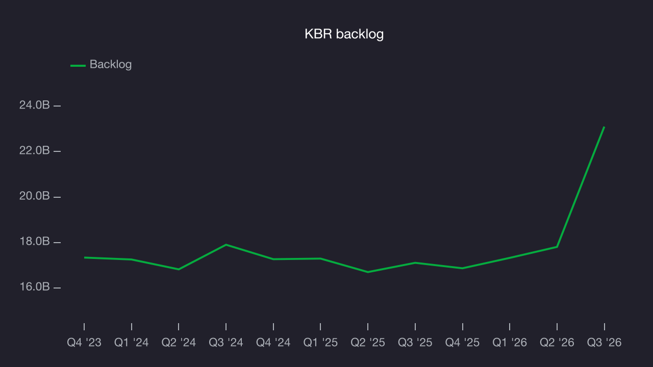Select the Q4 '23 x-axis label
The image size is (653, 367).
click(84, 343)
